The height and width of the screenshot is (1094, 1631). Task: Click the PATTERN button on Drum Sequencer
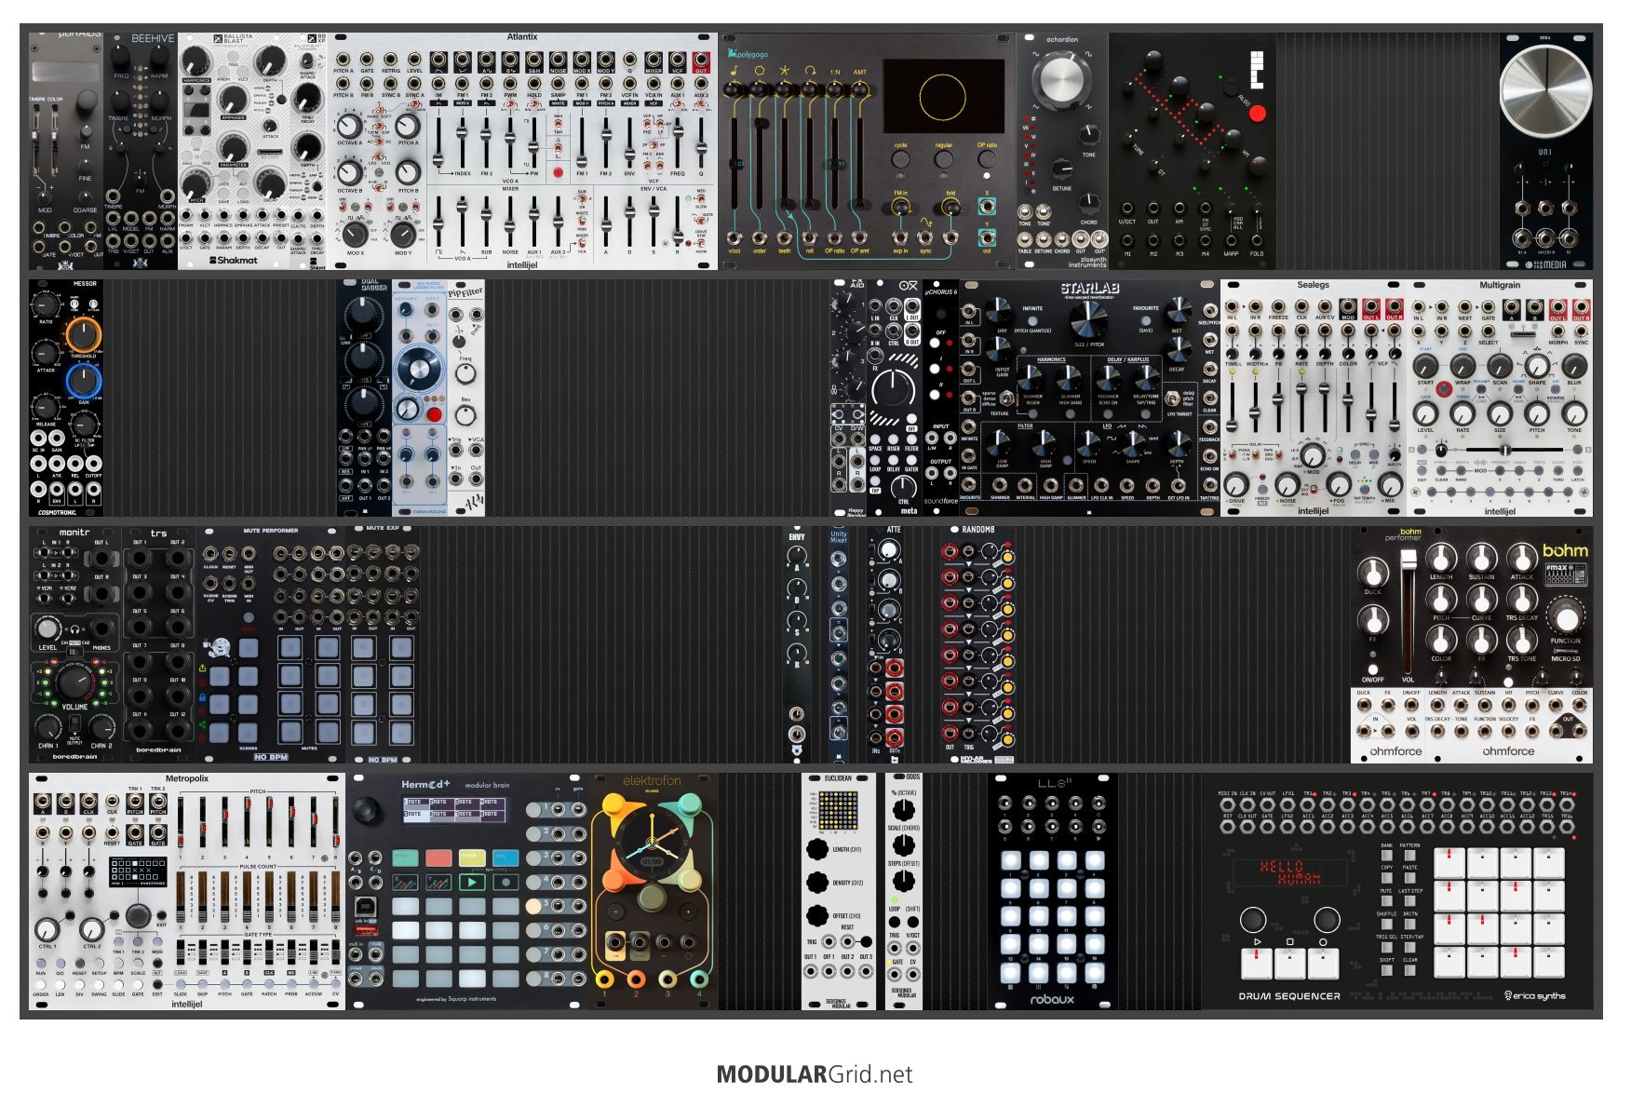coord(1410,855)
